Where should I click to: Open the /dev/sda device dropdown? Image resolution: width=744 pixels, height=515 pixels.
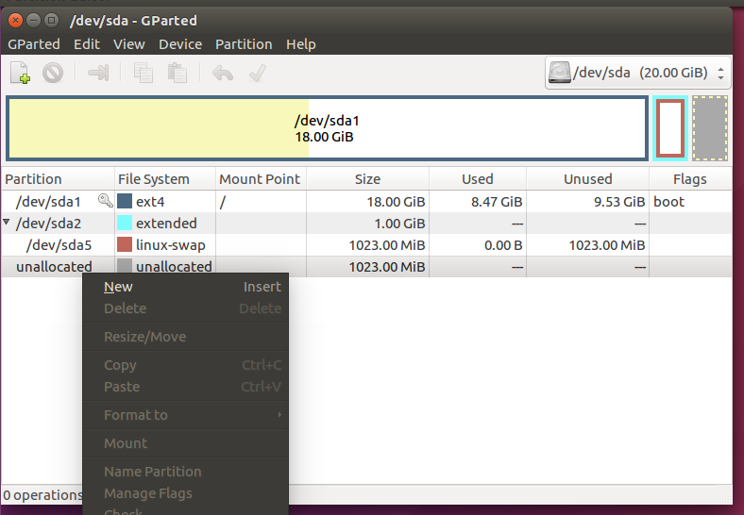[637, 73]
